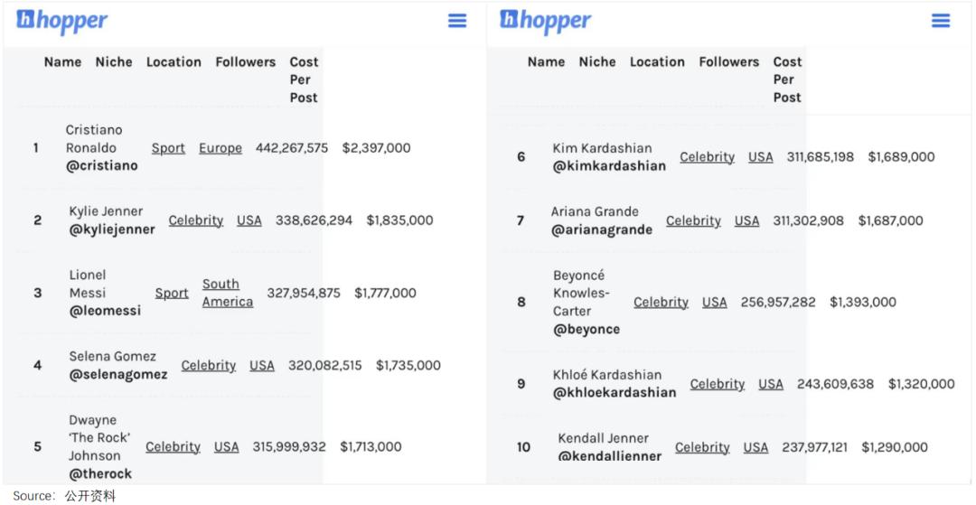Open Europe location link for Ronaldo
Viewport: 976px width, 505px height.
[x=221, y=148]
